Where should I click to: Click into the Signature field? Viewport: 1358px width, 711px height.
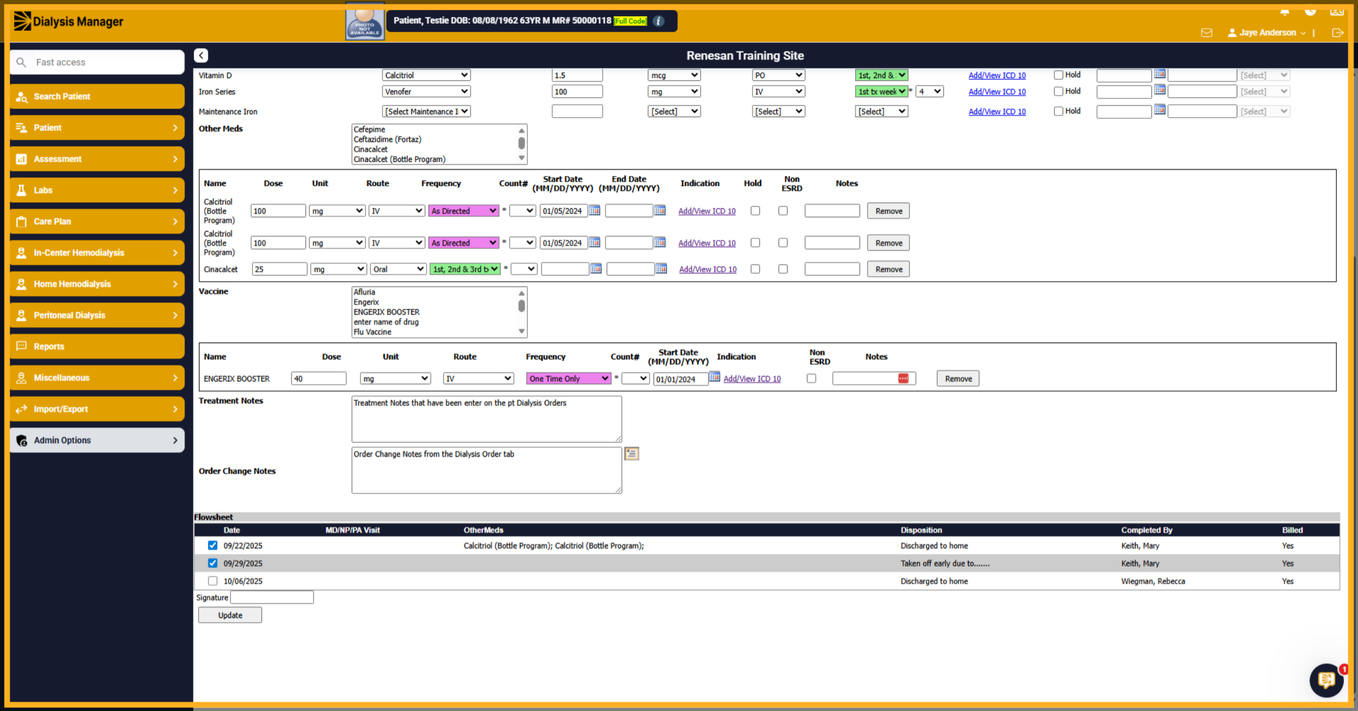click(272, 597)
